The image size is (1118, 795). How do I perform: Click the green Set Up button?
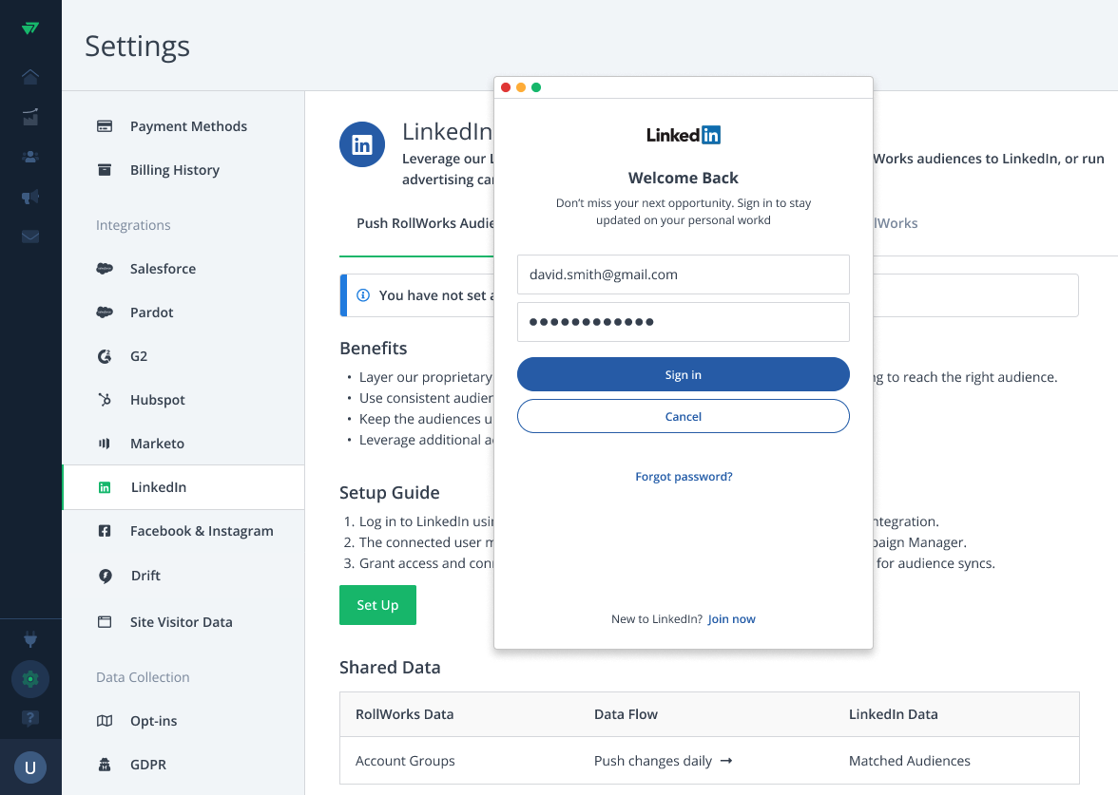click(378, 605)
